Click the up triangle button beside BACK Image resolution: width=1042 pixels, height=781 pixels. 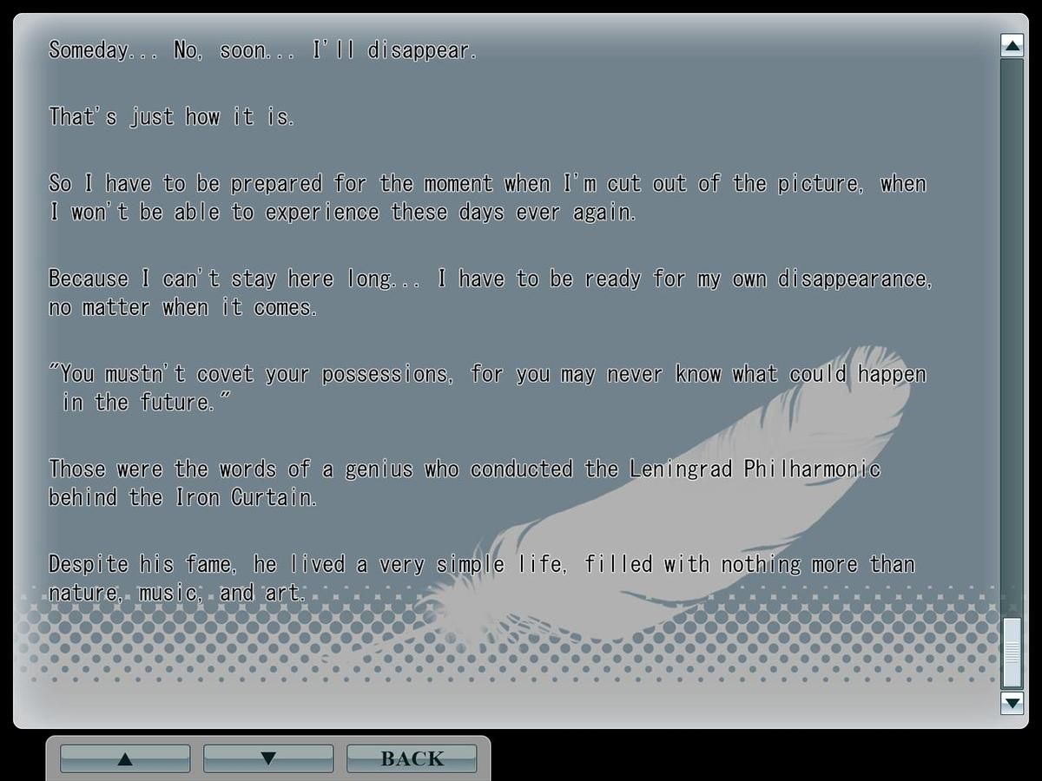125,758
